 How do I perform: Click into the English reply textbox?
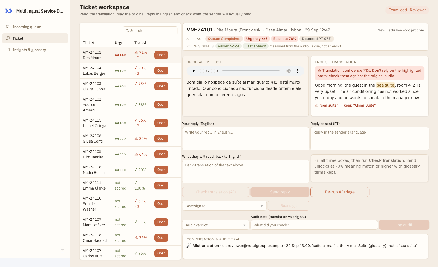(246, 139)
